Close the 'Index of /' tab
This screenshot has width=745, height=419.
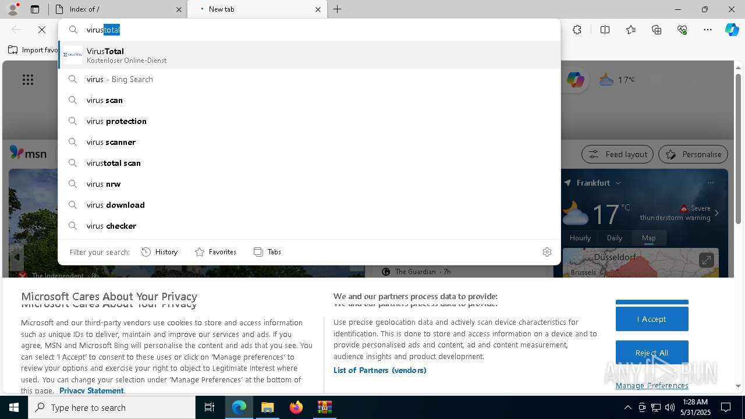(179, 9)
